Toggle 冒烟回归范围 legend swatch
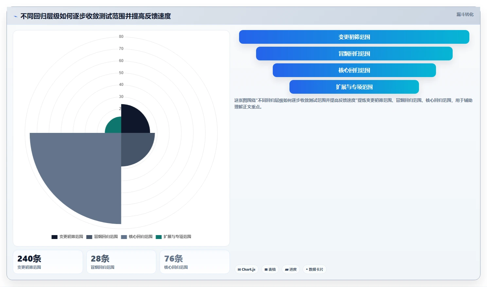The image size is (487, 287). tap(89, 237)
